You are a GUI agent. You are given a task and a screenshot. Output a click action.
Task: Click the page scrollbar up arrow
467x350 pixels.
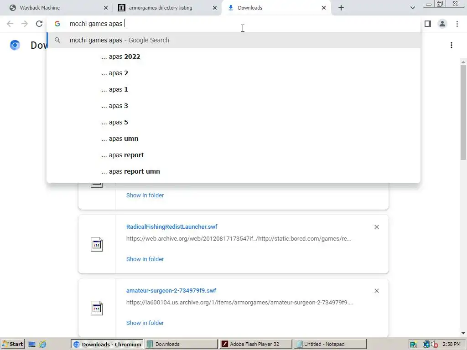tap(463, 62)
